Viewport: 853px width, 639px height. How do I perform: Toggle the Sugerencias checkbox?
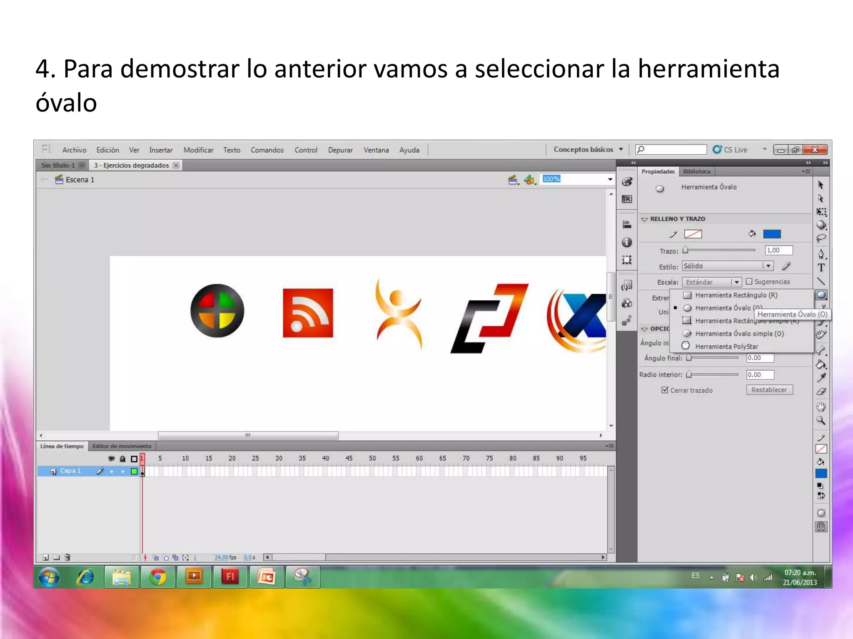(749, 282)
